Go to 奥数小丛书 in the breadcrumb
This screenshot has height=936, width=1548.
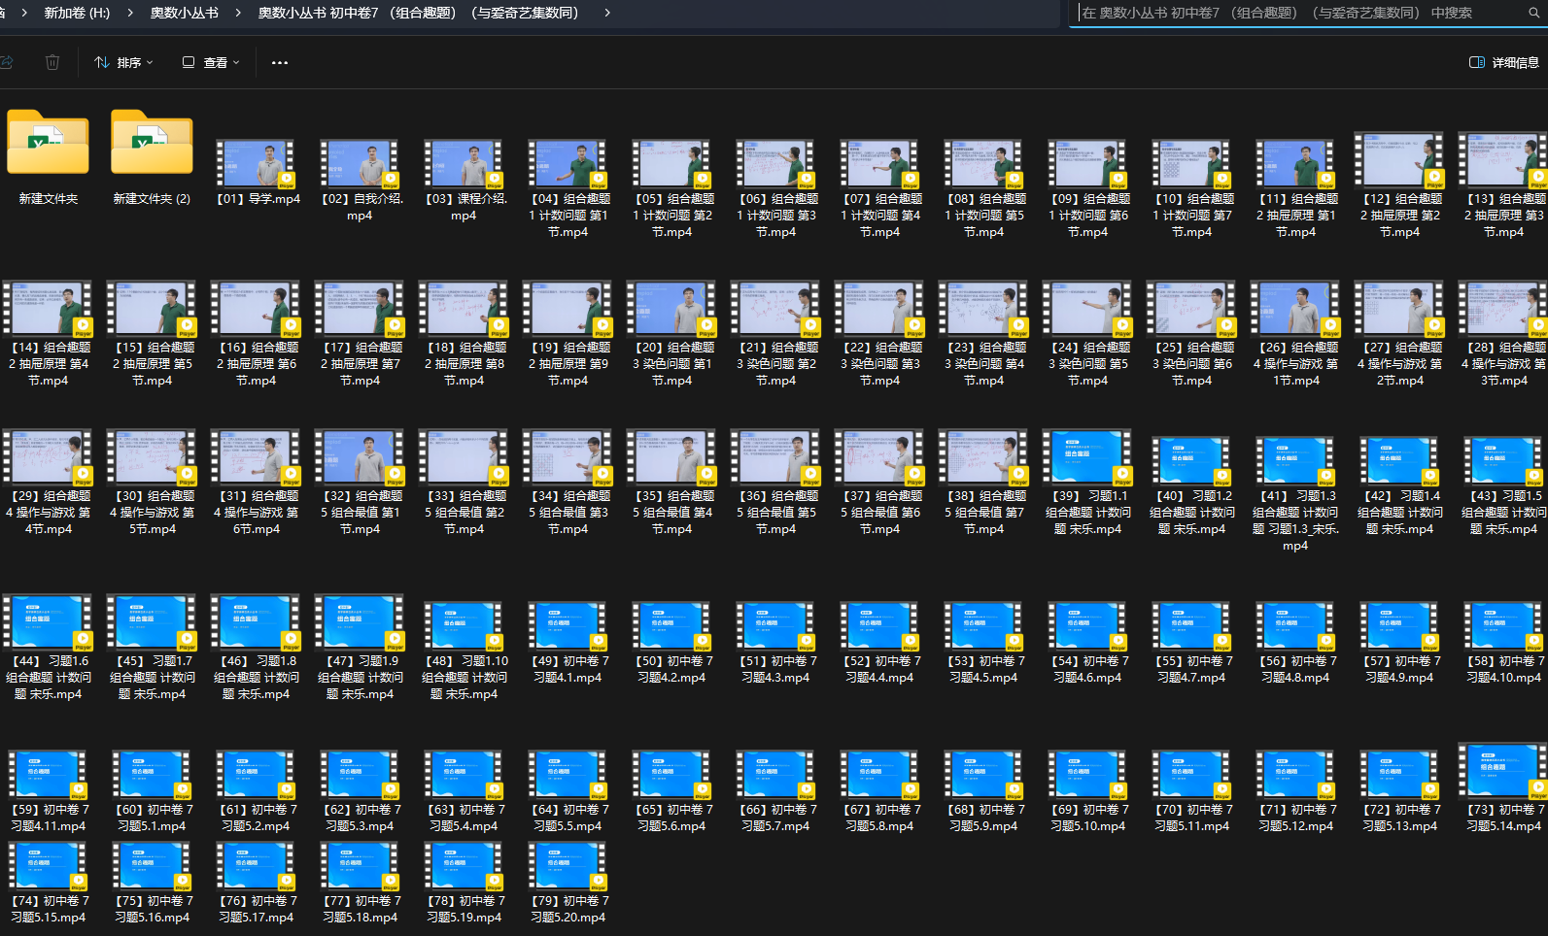click(x=185, y=13)
